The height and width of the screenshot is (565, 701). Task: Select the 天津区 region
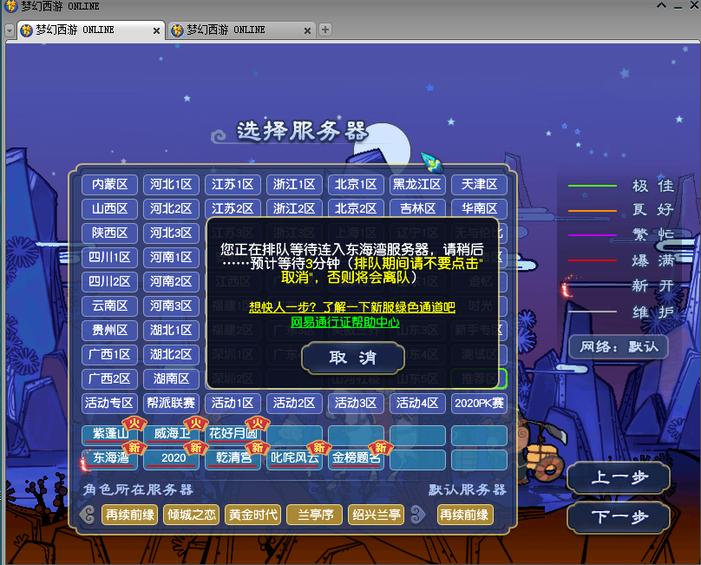click(479, 184)
